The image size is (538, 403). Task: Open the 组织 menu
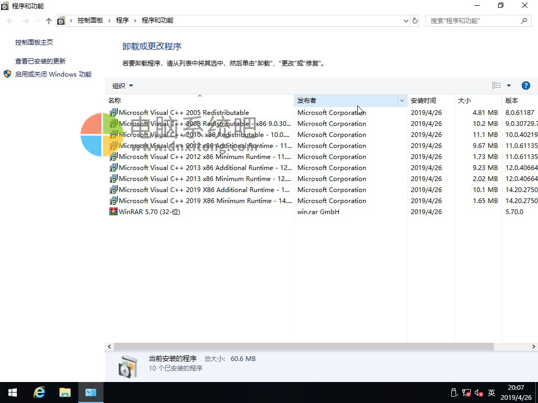122,86
